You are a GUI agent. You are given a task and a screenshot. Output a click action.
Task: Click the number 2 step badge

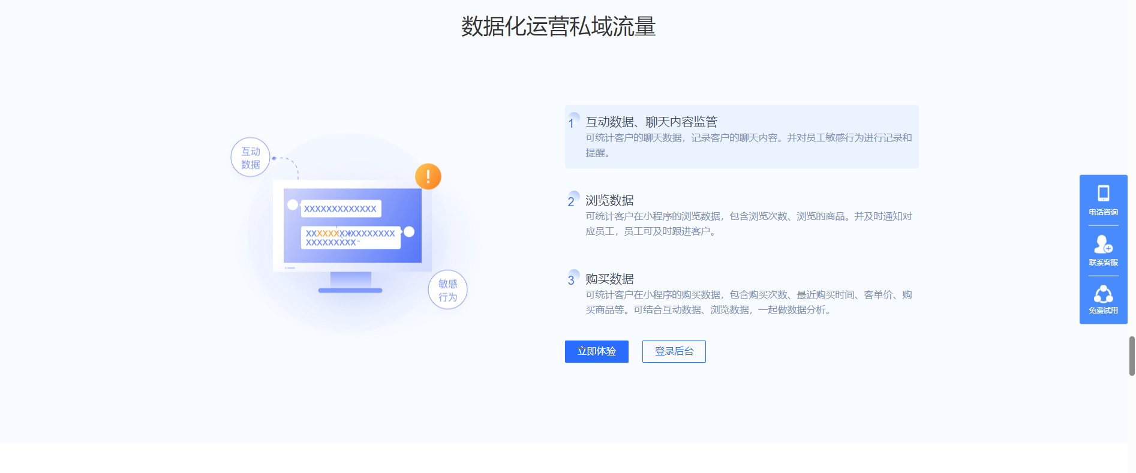(572, 201)
